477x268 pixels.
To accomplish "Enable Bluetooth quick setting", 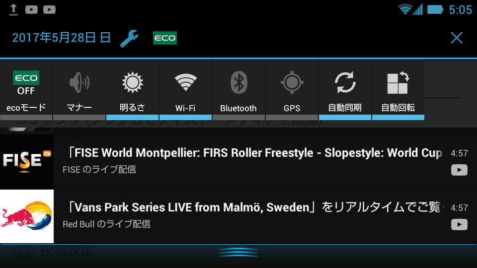I will (238, 90).
